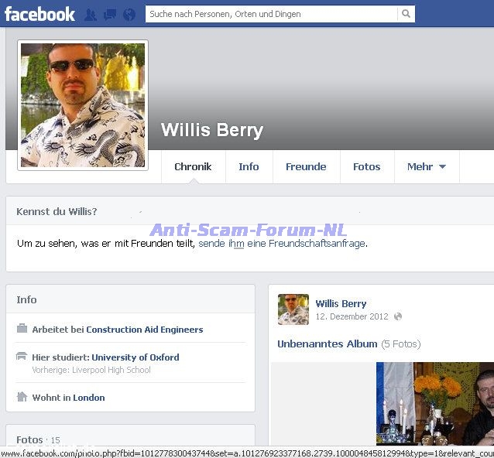Click the search magnifier button
Image resolution: width=494 pixels, height=458 pixels.
click(406, 14)
